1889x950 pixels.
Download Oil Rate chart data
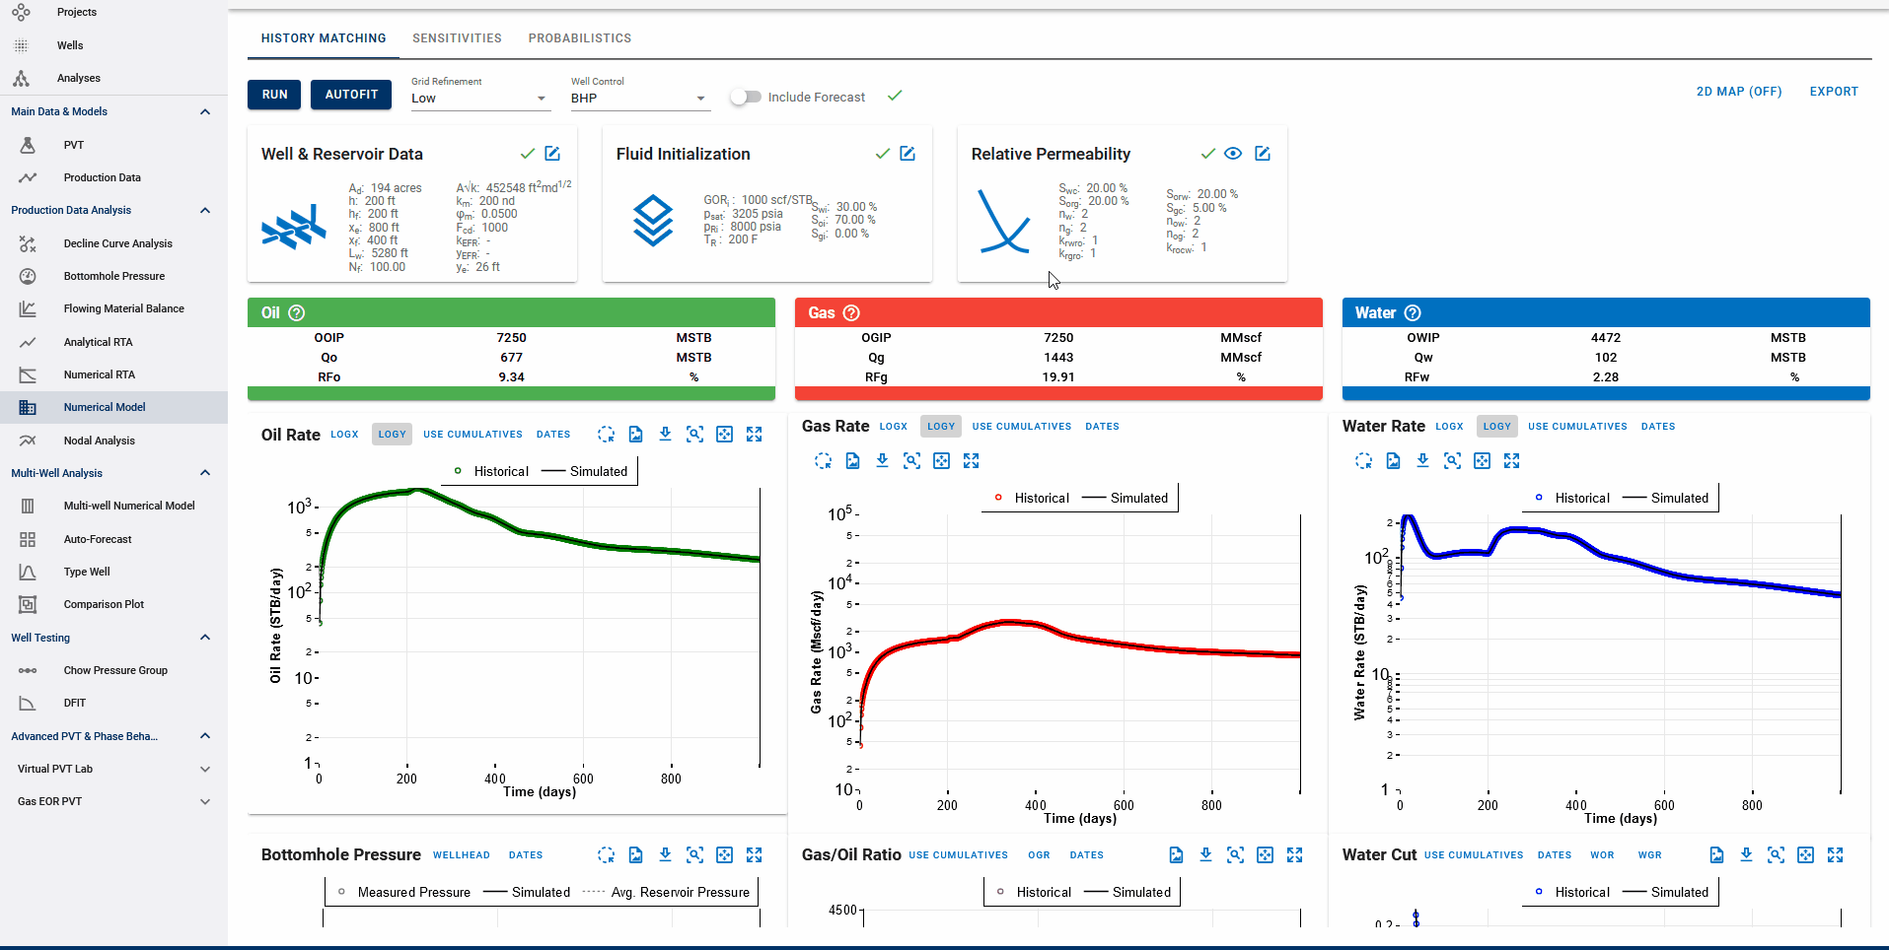click(x=665, y=435)
